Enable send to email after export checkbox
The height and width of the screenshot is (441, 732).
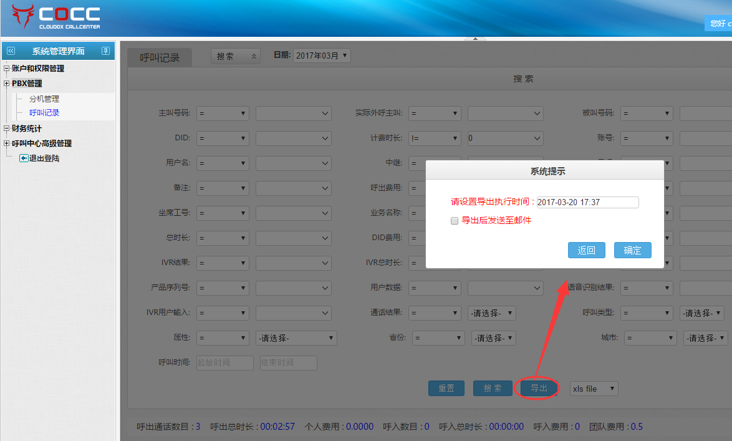point(455,221)
